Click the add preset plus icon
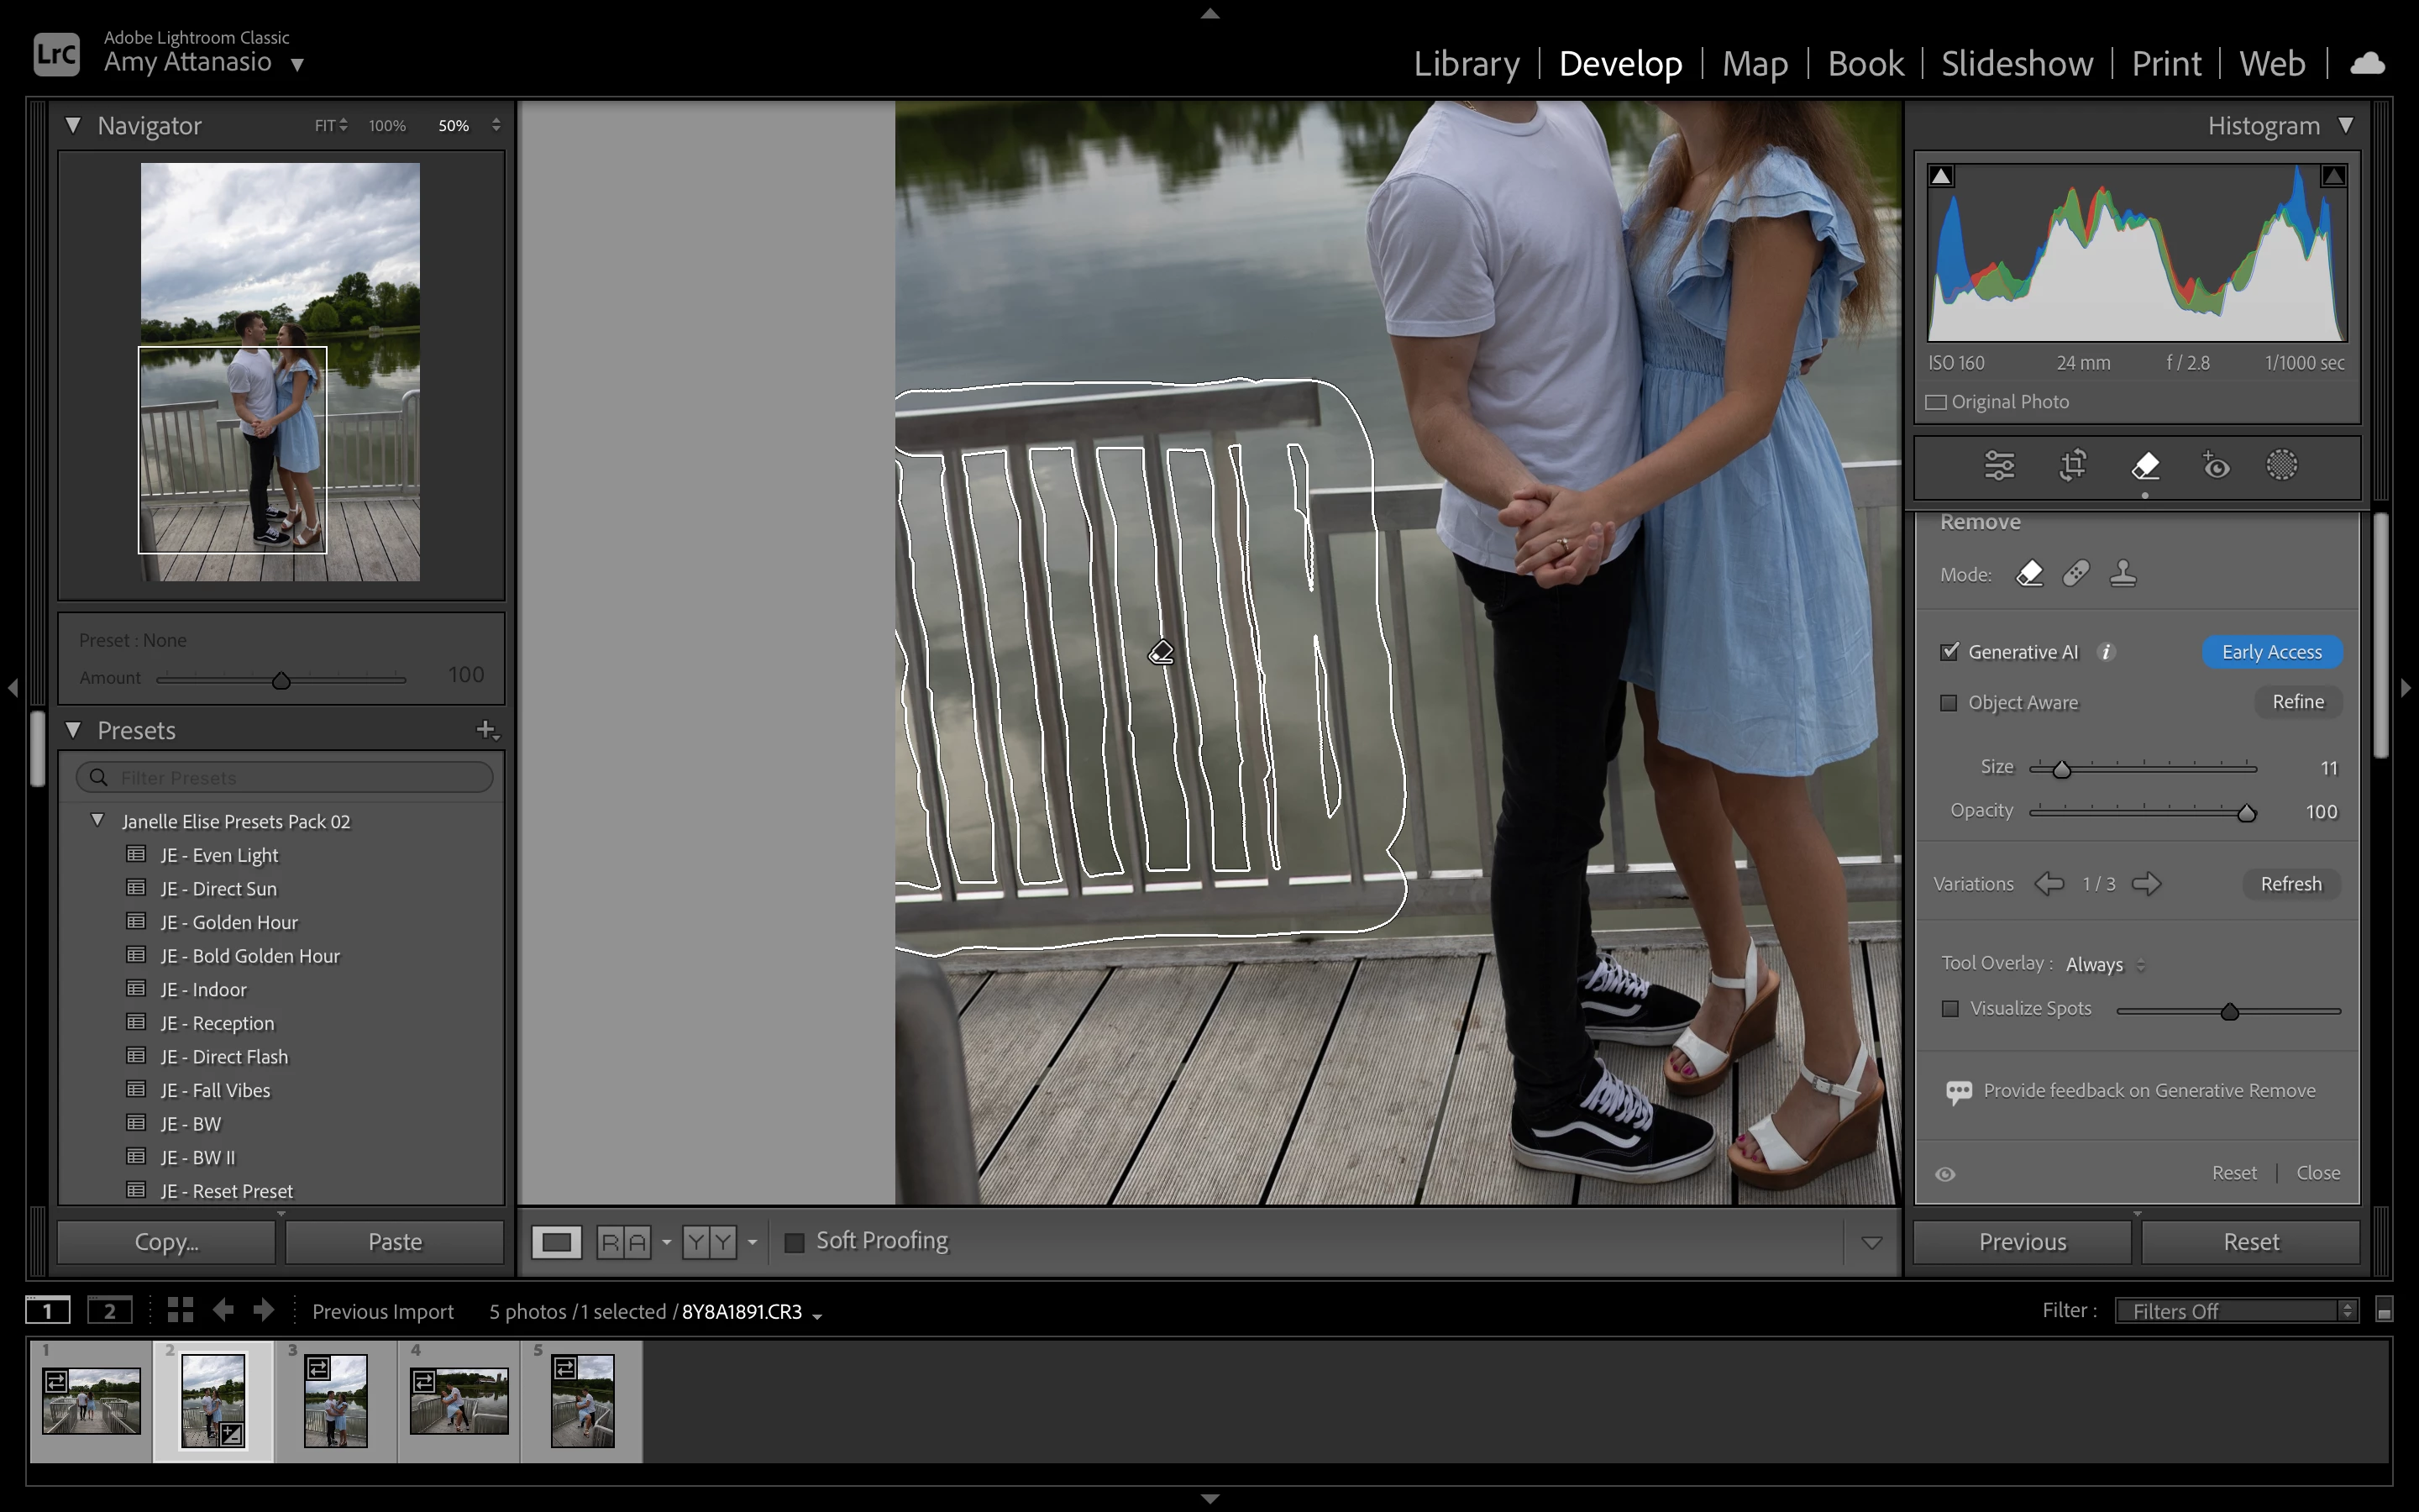The height and width of the screenshot is (1512, 2419). pos(485,730)
